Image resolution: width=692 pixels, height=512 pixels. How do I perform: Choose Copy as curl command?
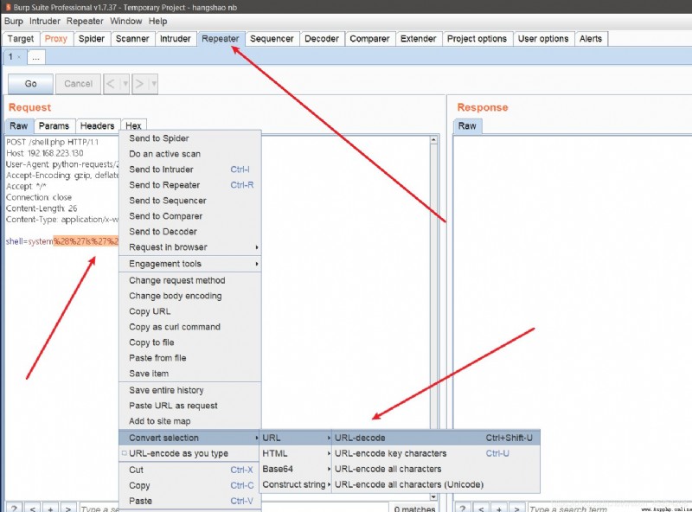point(189,327)
